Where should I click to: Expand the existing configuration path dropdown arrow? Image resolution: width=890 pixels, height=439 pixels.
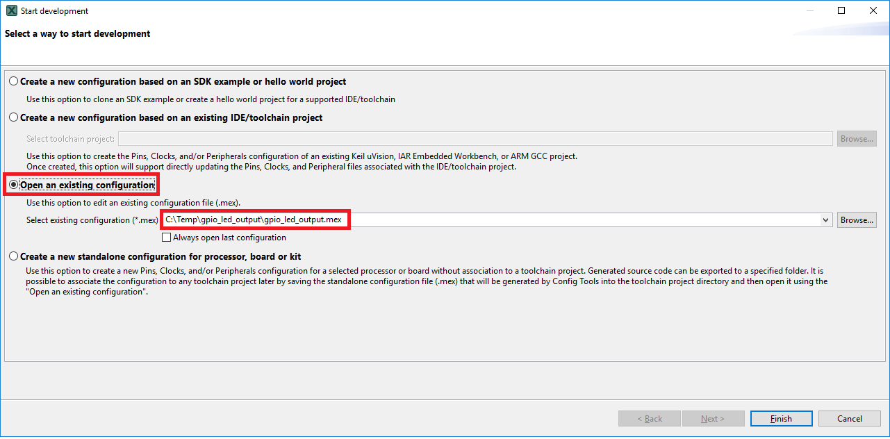coord(825,220)
